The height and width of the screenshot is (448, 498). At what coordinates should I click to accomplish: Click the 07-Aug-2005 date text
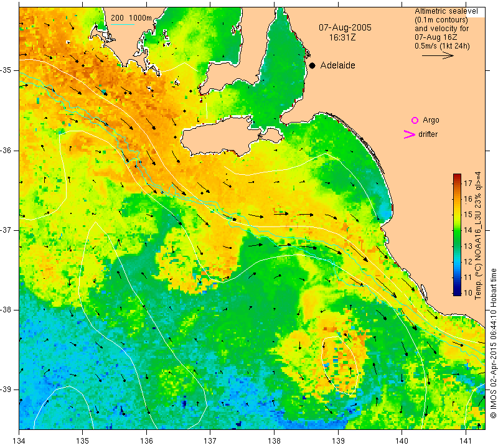tap(345, 27)
